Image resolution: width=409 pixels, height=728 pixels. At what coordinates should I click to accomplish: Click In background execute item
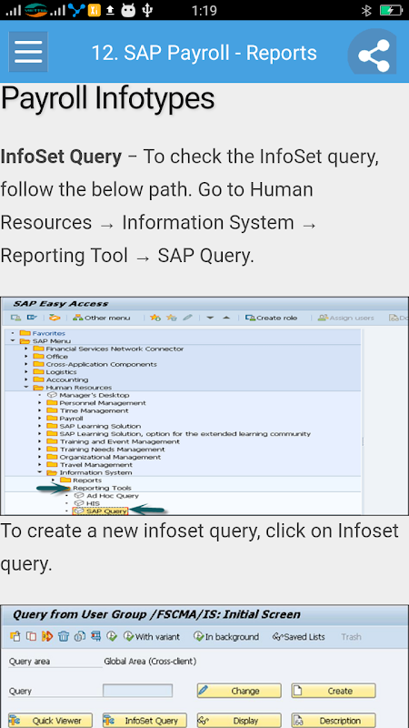(226, 636)
